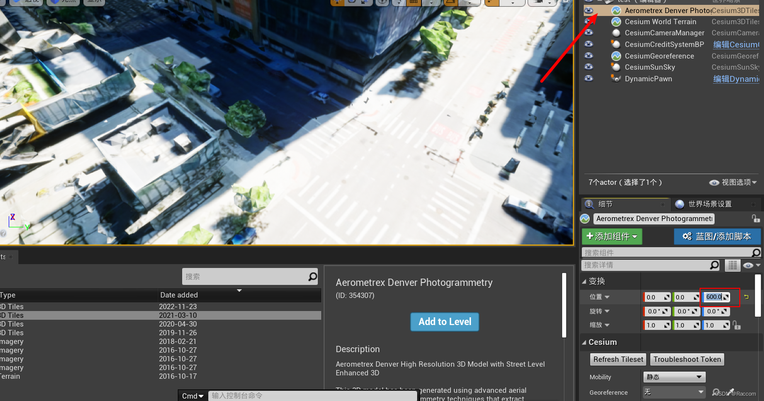The width and height of the screenshot is (764, 401).
Task: Open the details view options eye dropdown
Action: [x=751, y=265]
